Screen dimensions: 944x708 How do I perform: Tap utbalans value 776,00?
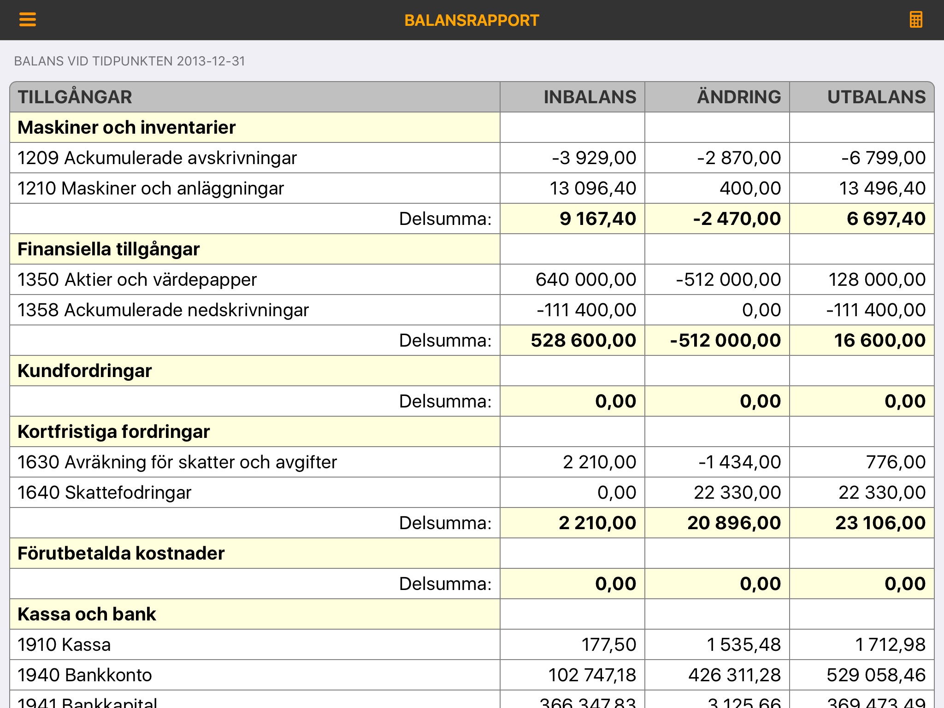(896, 462)
